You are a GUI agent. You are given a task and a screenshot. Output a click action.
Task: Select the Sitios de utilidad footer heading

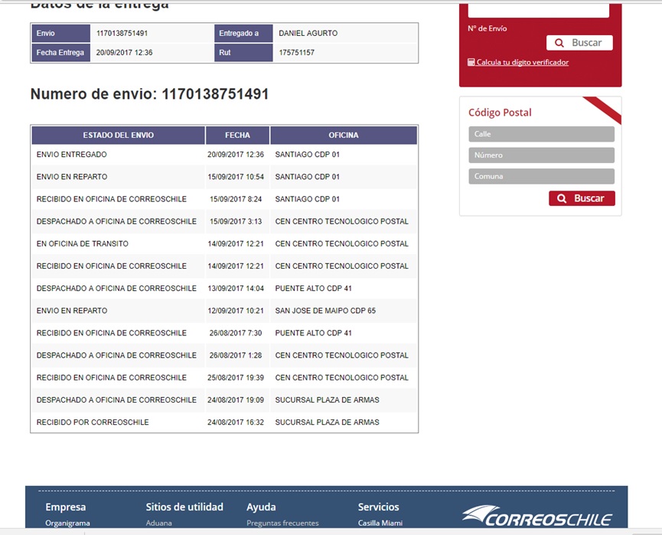point(184,507)
